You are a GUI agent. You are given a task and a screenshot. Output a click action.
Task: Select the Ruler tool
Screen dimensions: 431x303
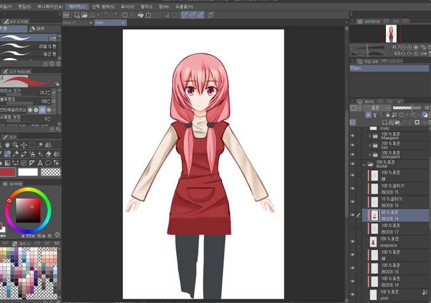pyautogui.click(x=32, y=163)
